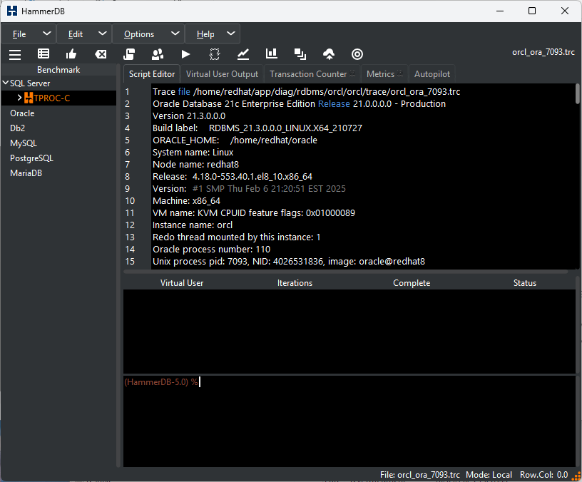The image size is (582, 482).
Task: Select Oracle in the benchmark tree
Action: (x=22, y=113)
